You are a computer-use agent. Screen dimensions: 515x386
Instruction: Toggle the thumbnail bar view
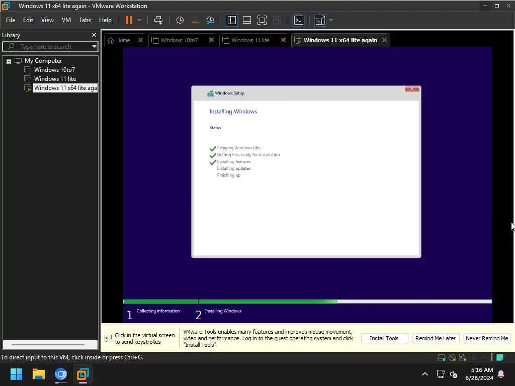tap(246, 20)
